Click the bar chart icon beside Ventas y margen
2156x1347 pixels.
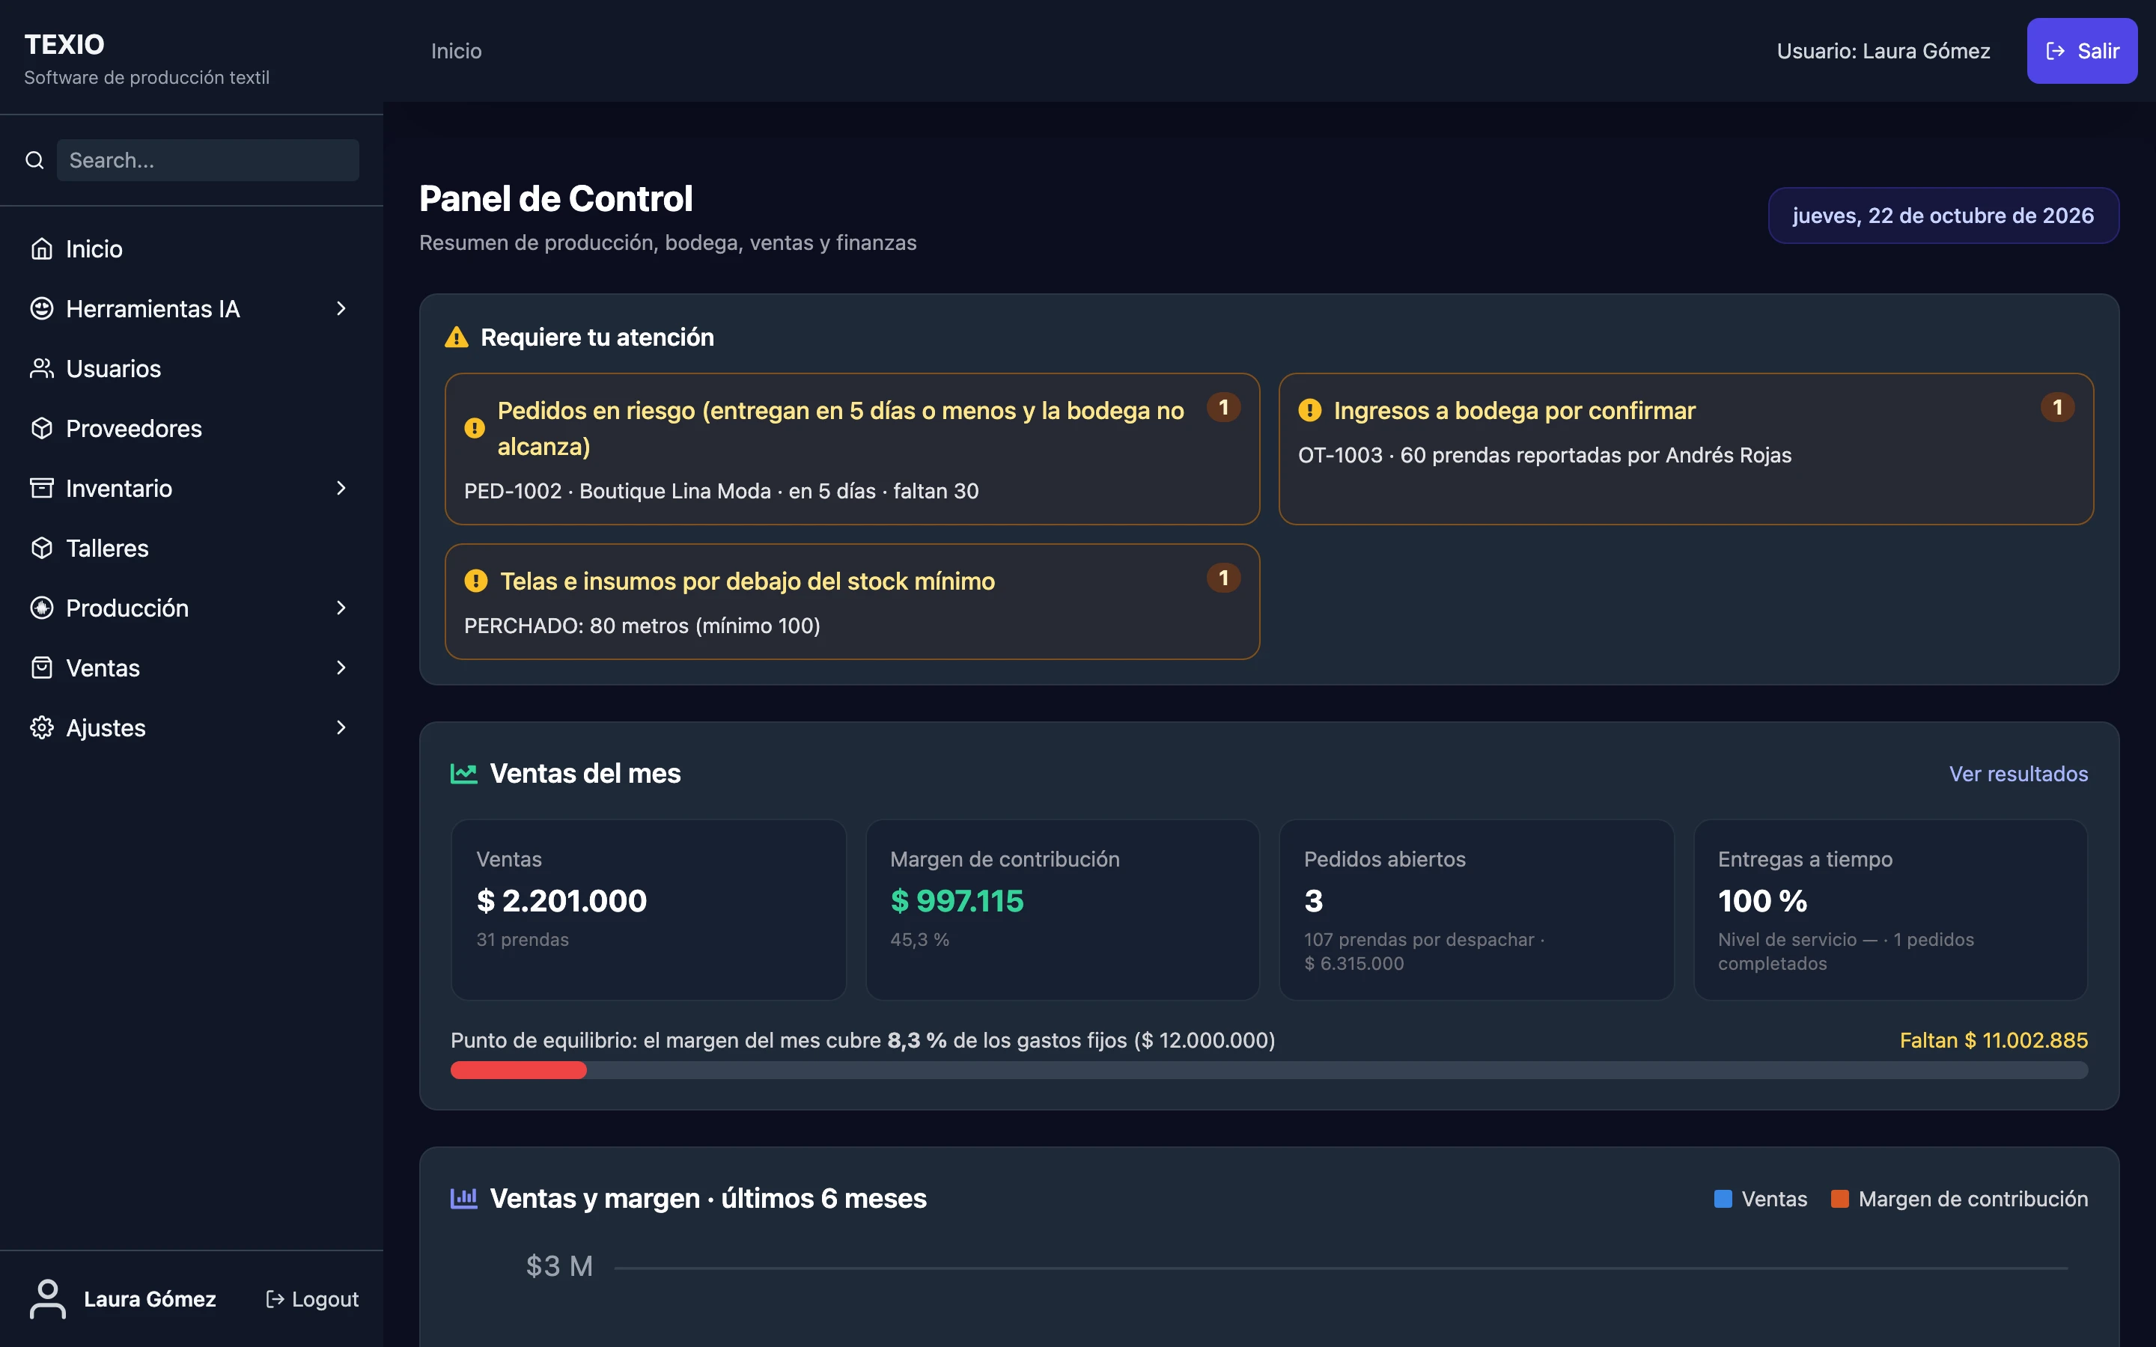click(463, 1198)
